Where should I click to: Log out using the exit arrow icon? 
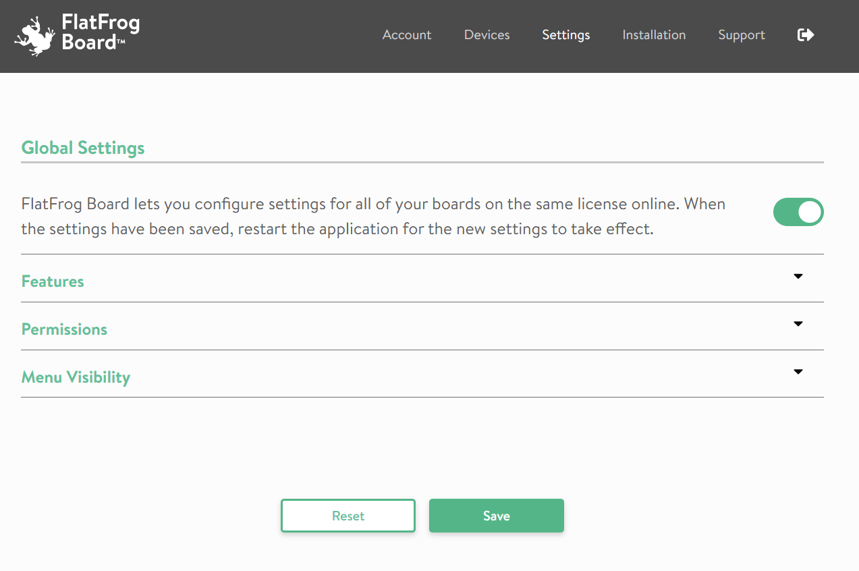point(806,35)
